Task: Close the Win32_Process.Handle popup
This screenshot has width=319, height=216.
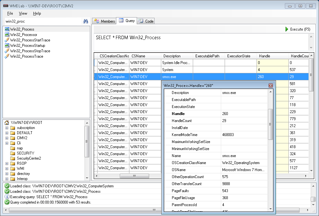Action: 271,85
